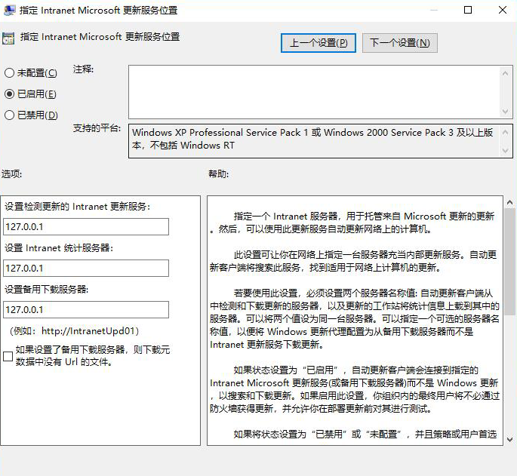Go to next setting with 下一个设置(N)
Viewport: 517px width, 476px height.
click(399, 43)
